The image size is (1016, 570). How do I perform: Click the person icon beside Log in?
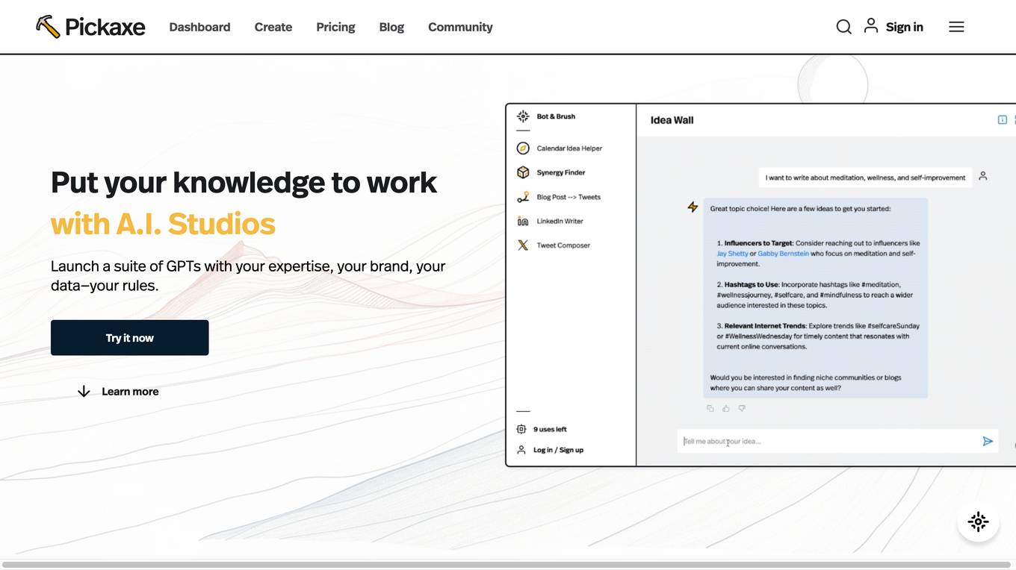pos(521,450)
